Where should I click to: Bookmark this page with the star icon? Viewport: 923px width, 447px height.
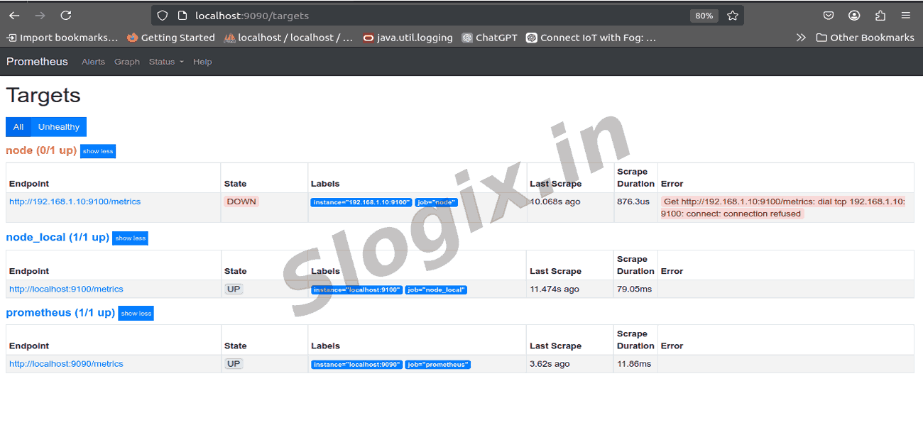tap(733, 16)
